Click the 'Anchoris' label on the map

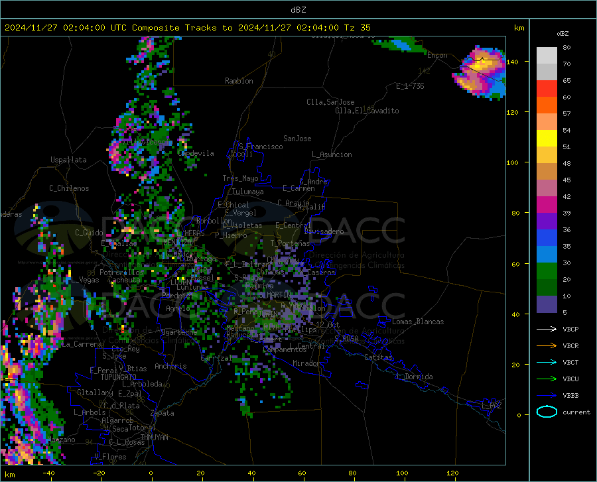170,366
